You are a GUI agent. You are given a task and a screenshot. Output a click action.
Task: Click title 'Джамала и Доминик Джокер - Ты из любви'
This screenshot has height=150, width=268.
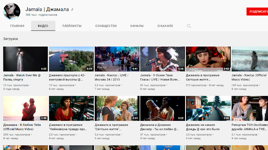tap(160, 127)
